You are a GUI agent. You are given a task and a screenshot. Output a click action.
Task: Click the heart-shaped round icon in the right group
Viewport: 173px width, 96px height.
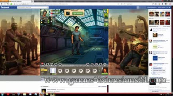(92, 64)
